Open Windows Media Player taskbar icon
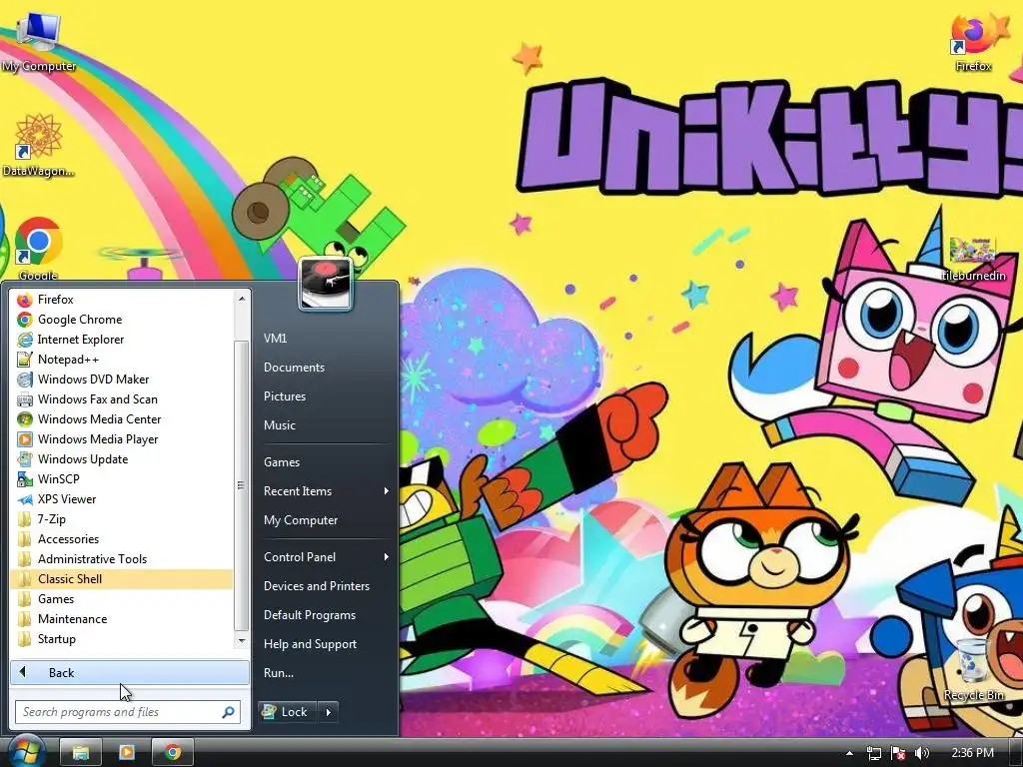1023x767 pixels. [126, 753]
